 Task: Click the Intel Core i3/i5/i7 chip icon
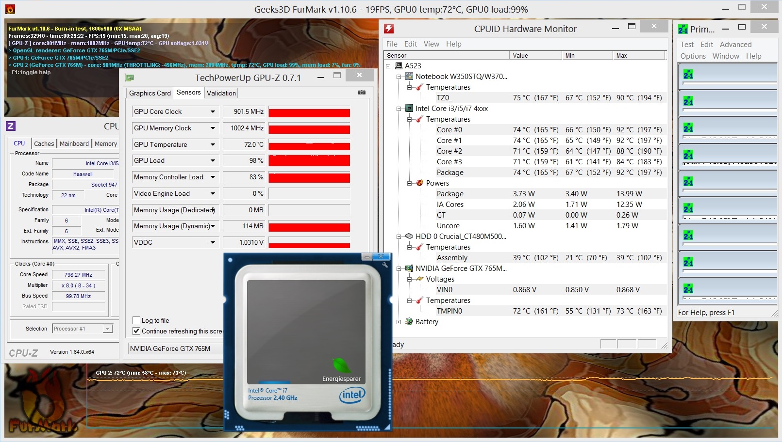(x=409, y=108)
